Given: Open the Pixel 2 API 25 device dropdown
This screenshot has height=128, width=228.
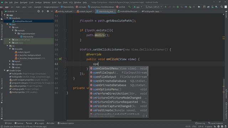Looking at the screenshot, I should [154, 7].
